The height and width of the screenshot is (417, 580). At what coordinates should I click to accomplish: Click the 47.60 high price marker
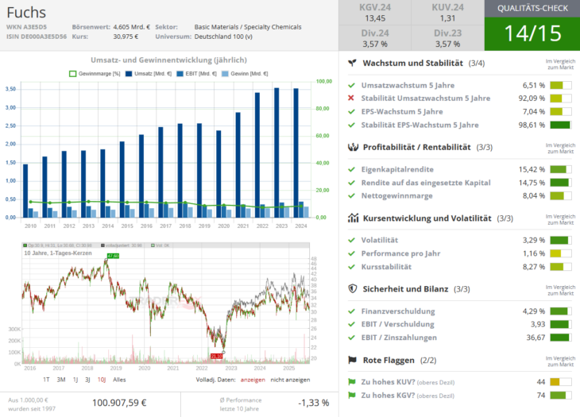113,256
